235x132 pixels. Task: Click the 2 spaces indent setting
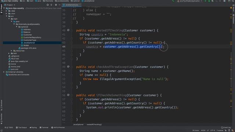coord(220,131)
